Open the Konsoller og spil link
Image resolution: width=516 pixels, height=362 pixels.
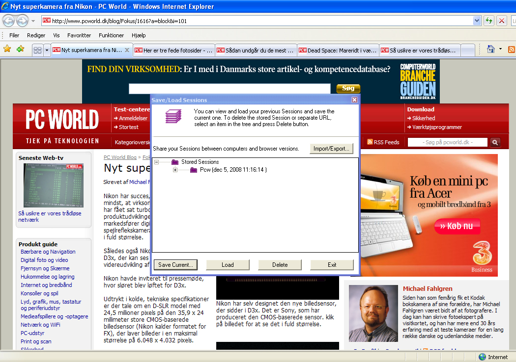pos(39,293)
